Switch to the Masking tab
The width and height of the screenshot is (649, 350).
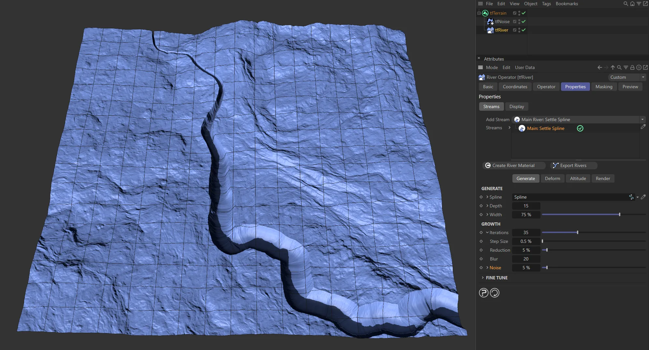[604, 87]
